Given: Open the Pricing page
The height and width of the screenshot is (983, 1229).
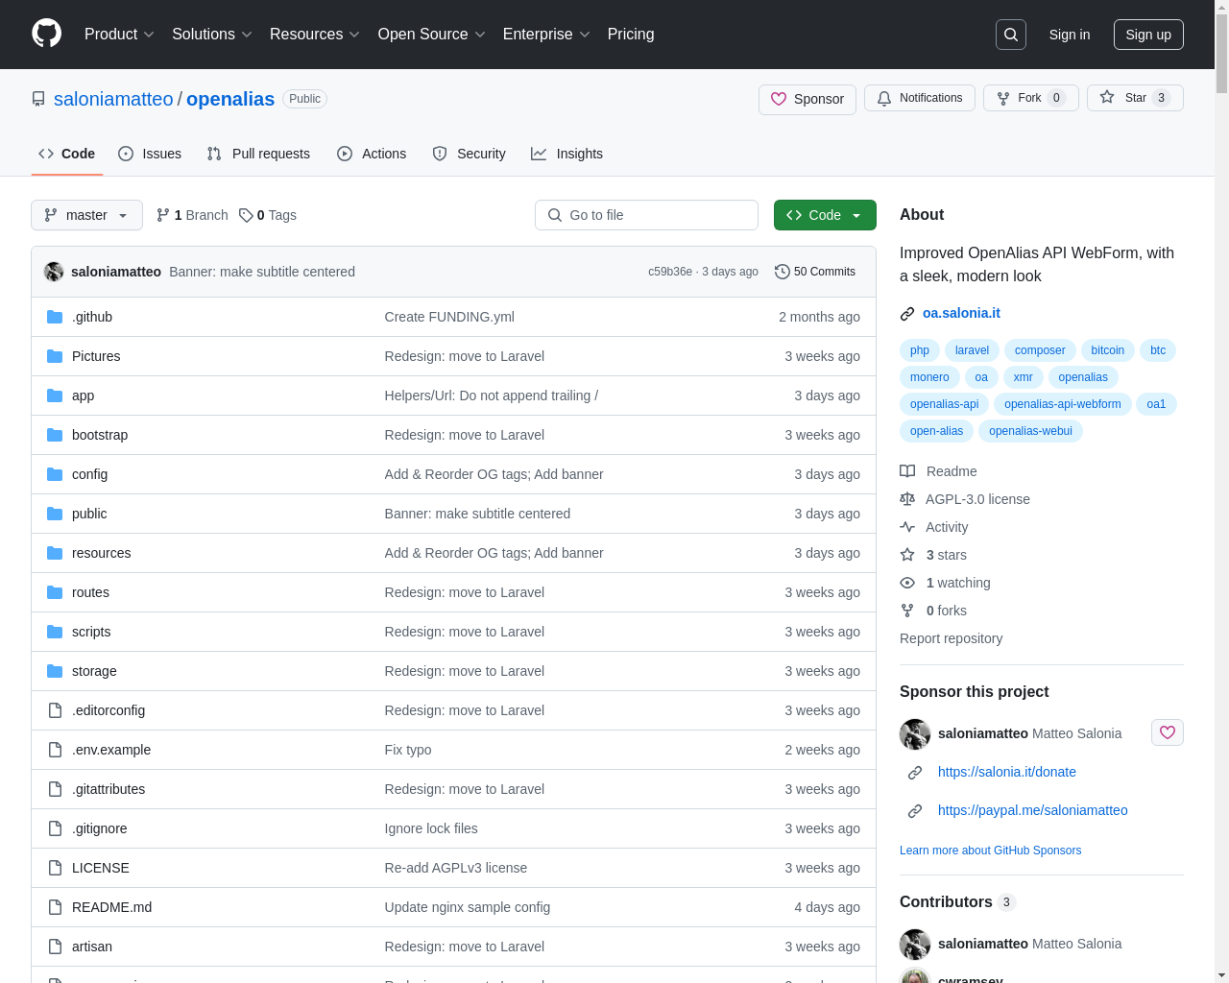Looking at the screenshot, I should click(631, 34).
